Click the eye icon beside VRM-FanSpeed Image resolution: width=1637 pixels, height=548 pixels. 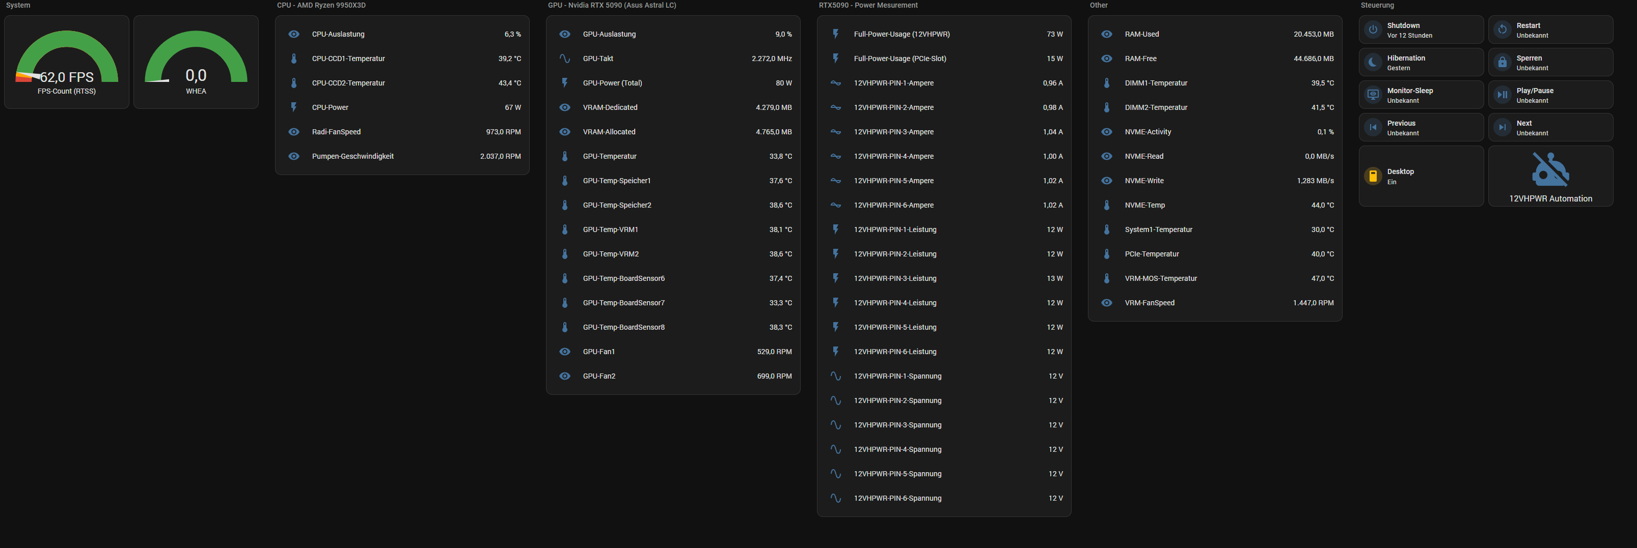point(1106,303)
